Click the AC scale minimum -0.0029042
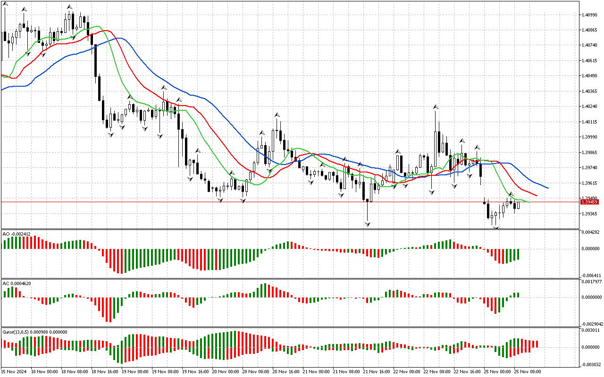 (x=592, y=324)
